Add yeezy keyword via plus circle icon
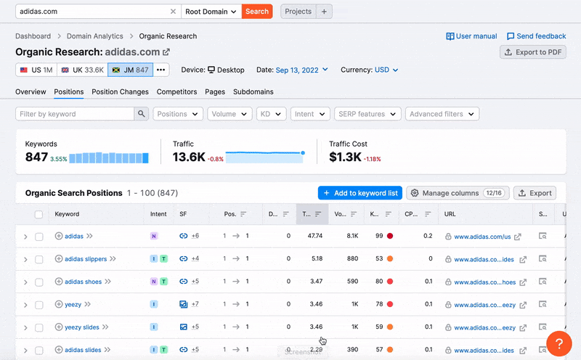Screen dimensions: 581x360 [59, 304]
